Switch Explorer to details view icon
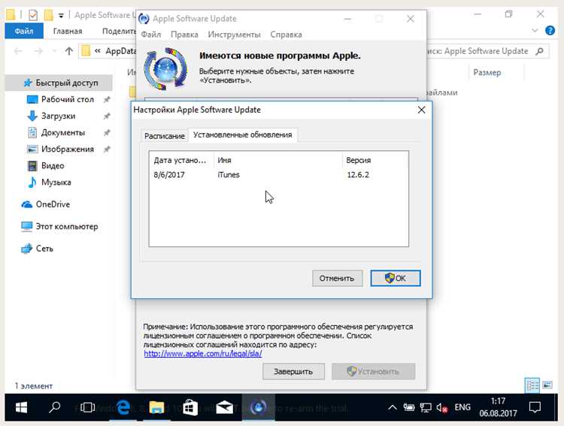The width and height of the screenshot is (564, 426). 532,385
